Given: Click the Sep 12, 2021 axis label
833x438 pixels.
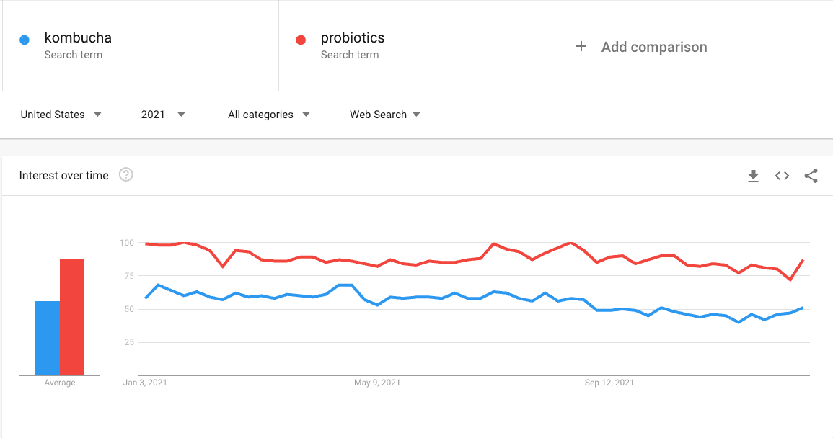Looking at the screenshot, I should [x=609, y=383].
